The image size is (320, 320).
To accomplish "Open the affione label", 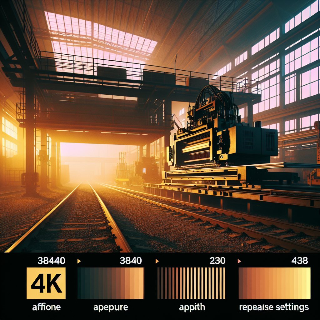I will 46,307.
